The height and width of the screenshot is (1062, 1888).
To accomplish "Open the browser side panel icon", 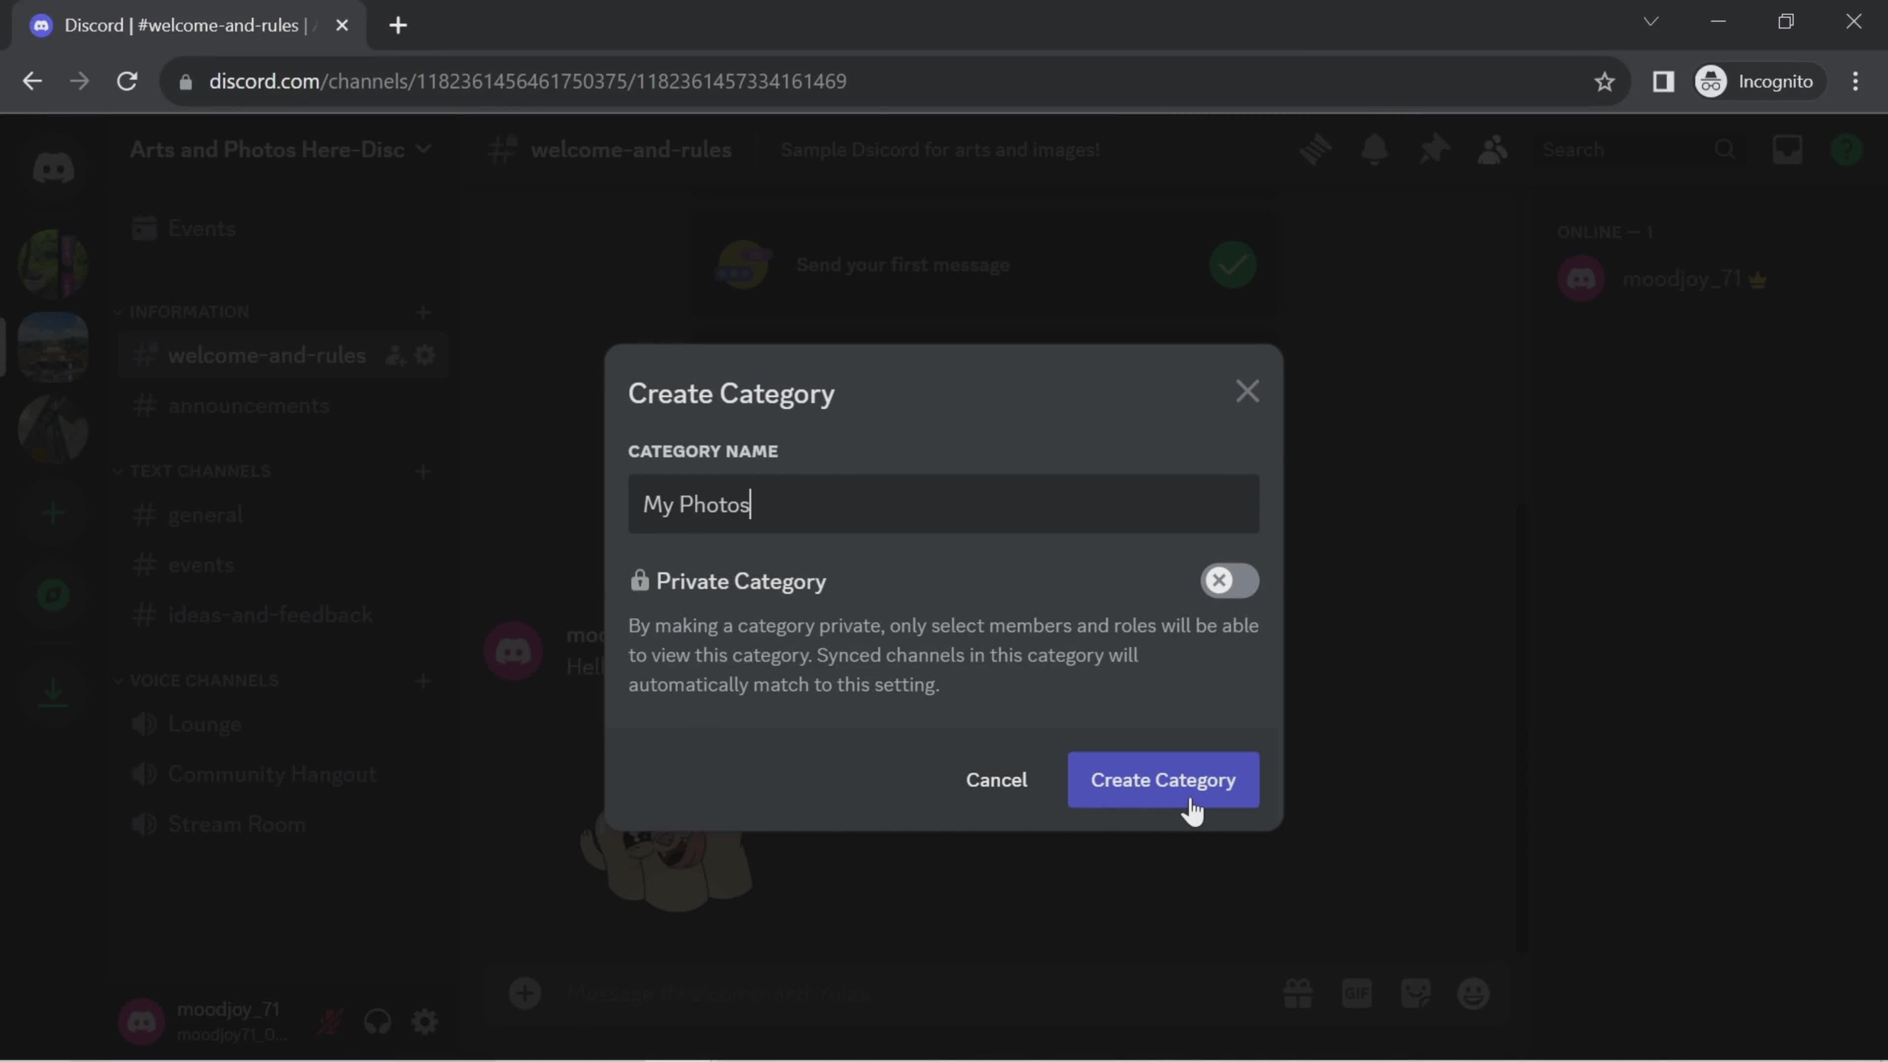I will coord(1663,81).
